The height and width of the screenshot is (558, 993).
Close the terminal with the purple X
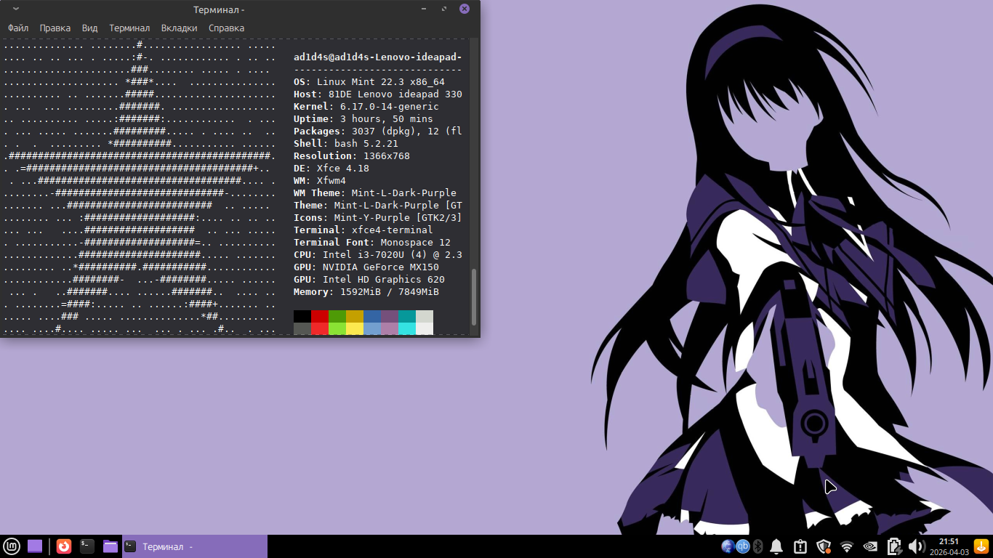pyautogui.click(x=465, y=9)
